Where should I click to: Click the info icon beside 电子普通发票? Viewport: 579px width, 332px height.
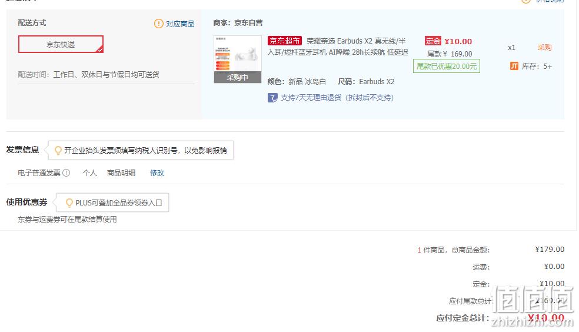tap(66, 172)
